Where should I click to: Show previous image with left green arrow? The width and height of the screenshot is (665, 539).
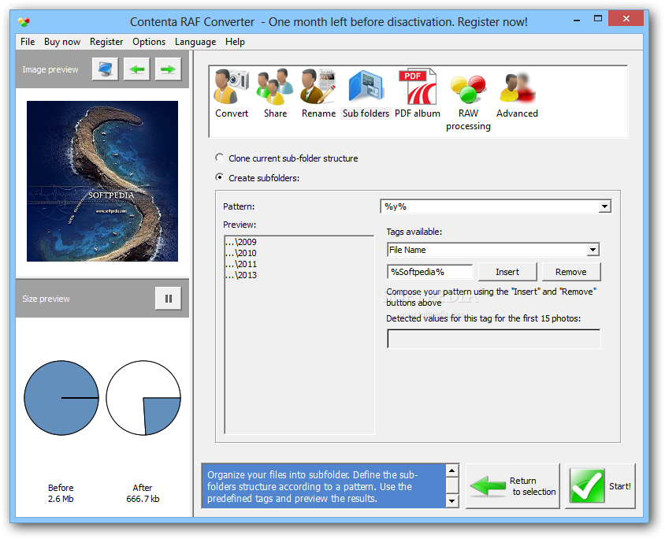(x=136, y=69)
